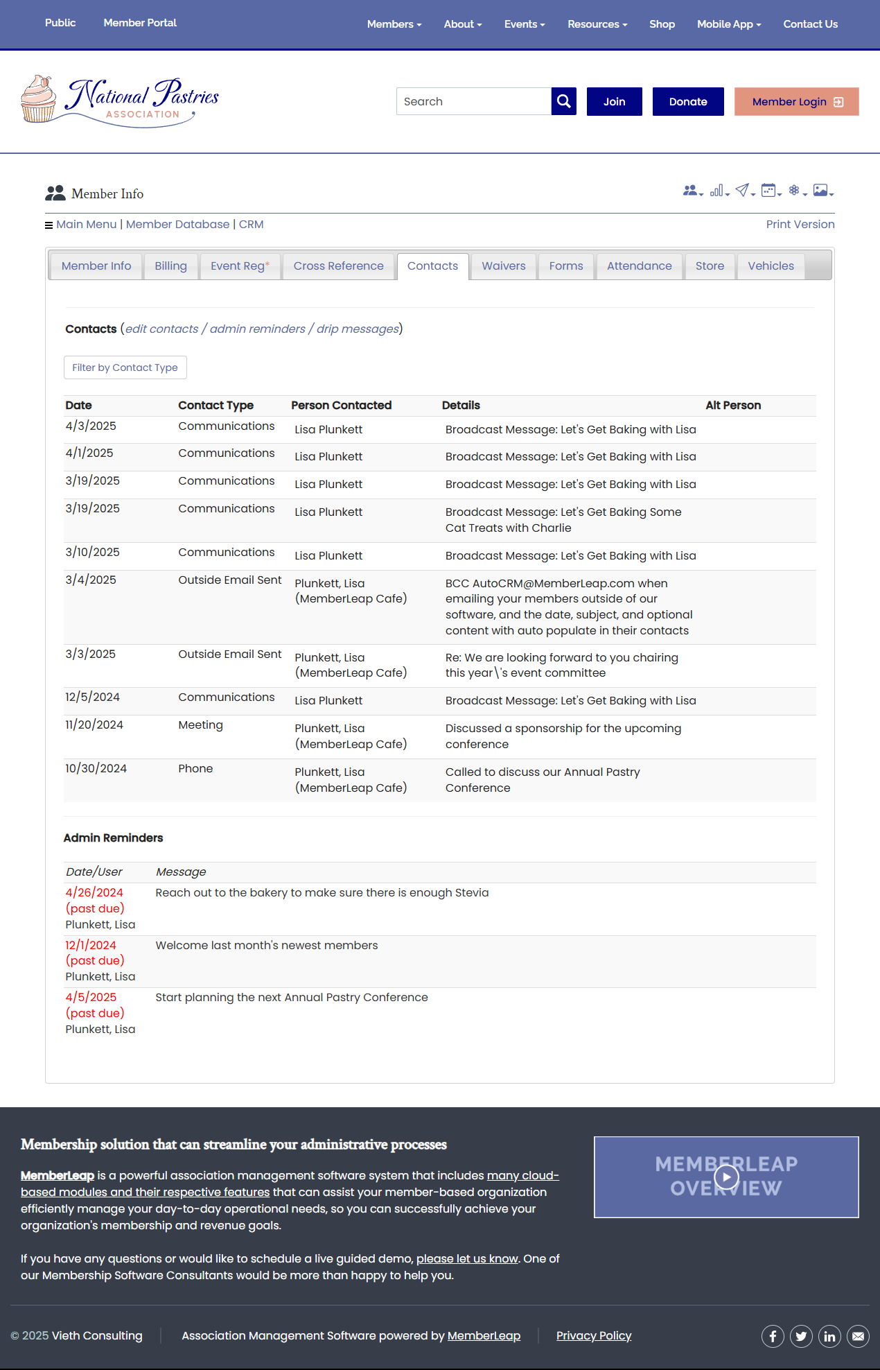This screenshot has height=1370, width=880.
Task: Click MemberLeap link in powered by line
Action: (484, 1336)
